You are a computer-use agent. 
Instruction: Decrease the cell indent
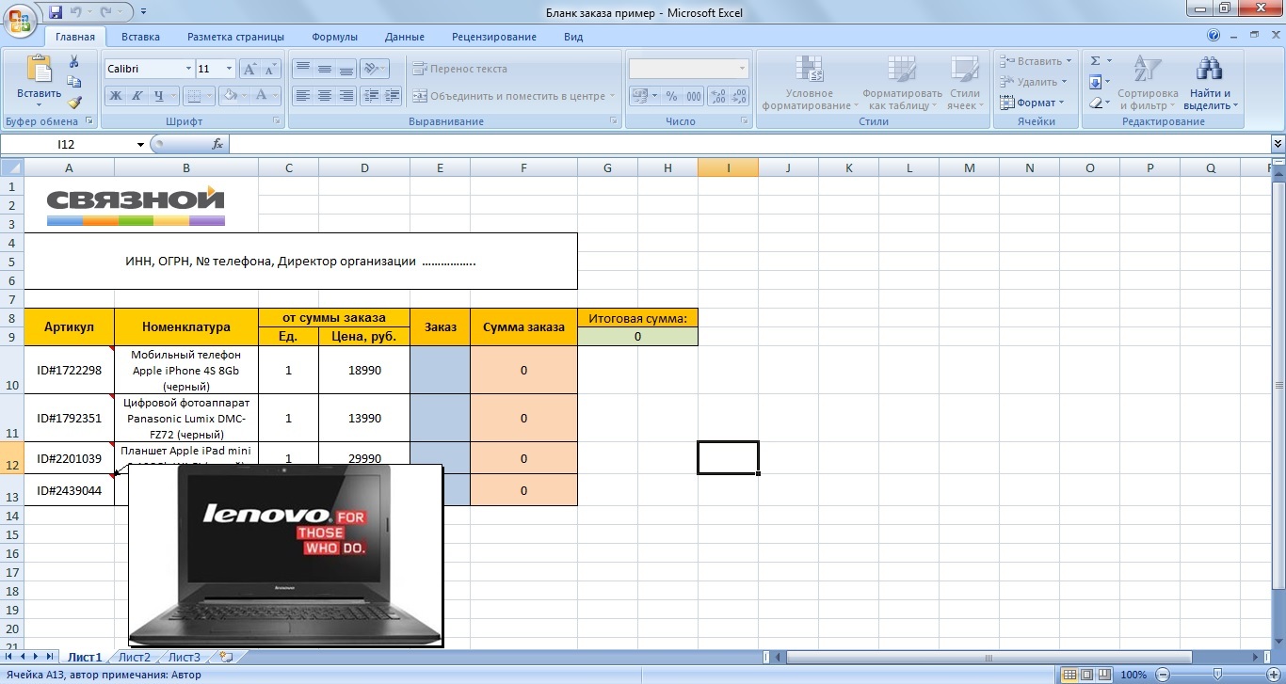coord(371,96)
